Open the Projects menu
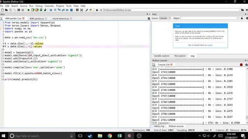Screen dimensions: 248x139 (x=60, y=6)
